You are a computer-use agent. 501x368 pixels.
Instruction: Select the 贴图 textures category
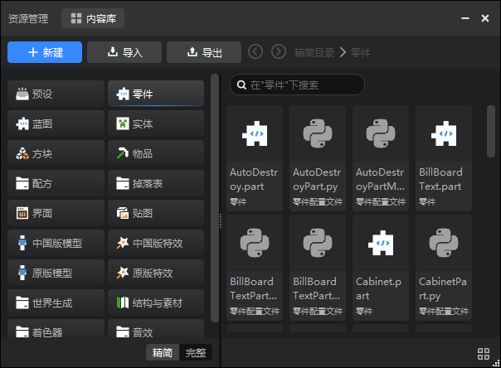coord(156,213)
